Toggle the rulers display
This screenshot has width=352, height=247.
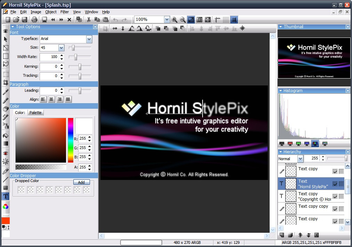217,20
